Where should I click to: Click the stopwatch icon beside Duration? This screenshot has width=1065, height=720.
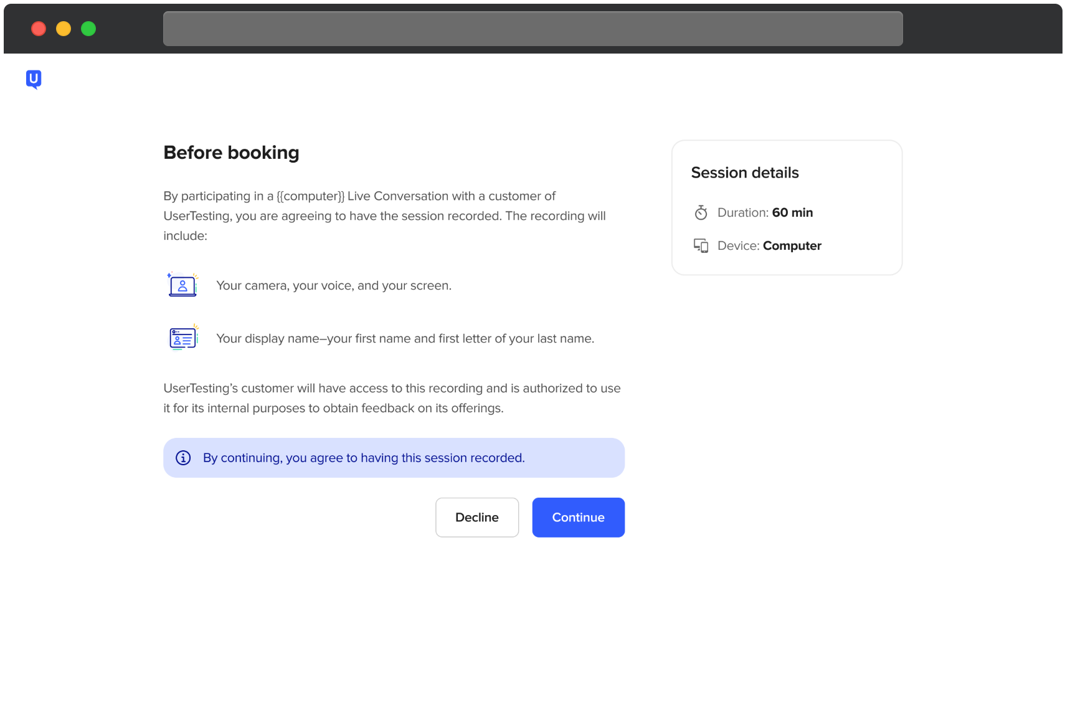701,212
